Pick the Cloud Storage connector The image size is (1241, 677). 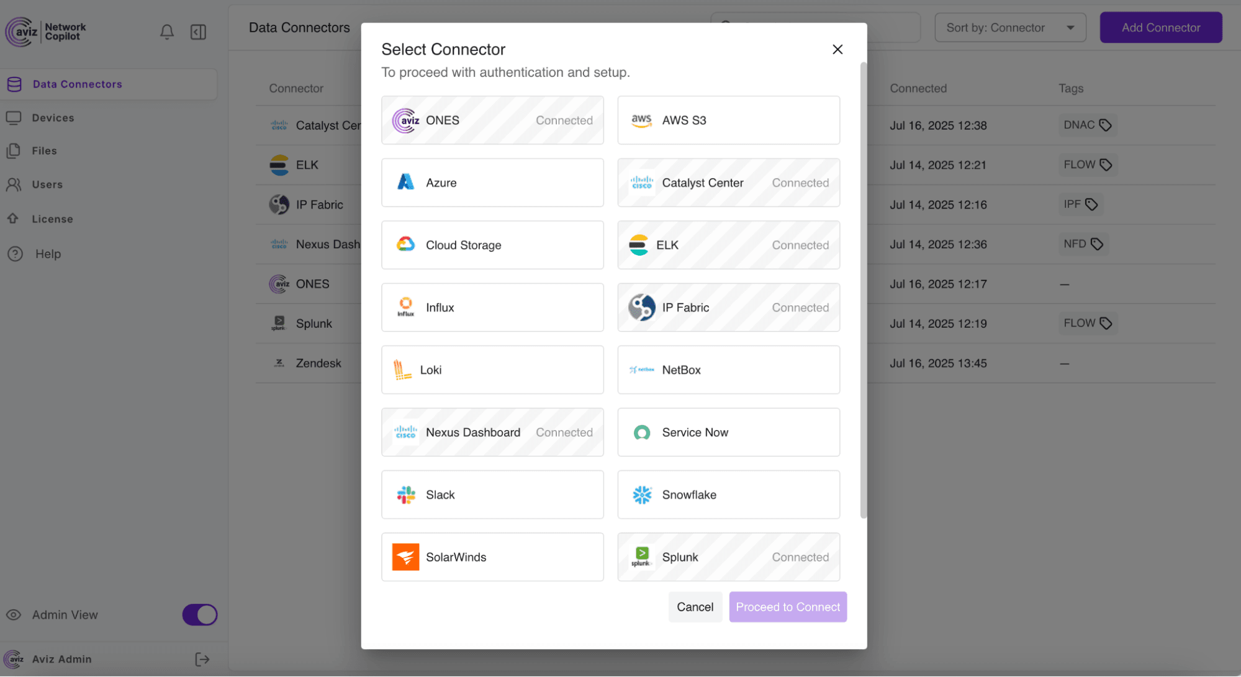(x=492, y=244)
